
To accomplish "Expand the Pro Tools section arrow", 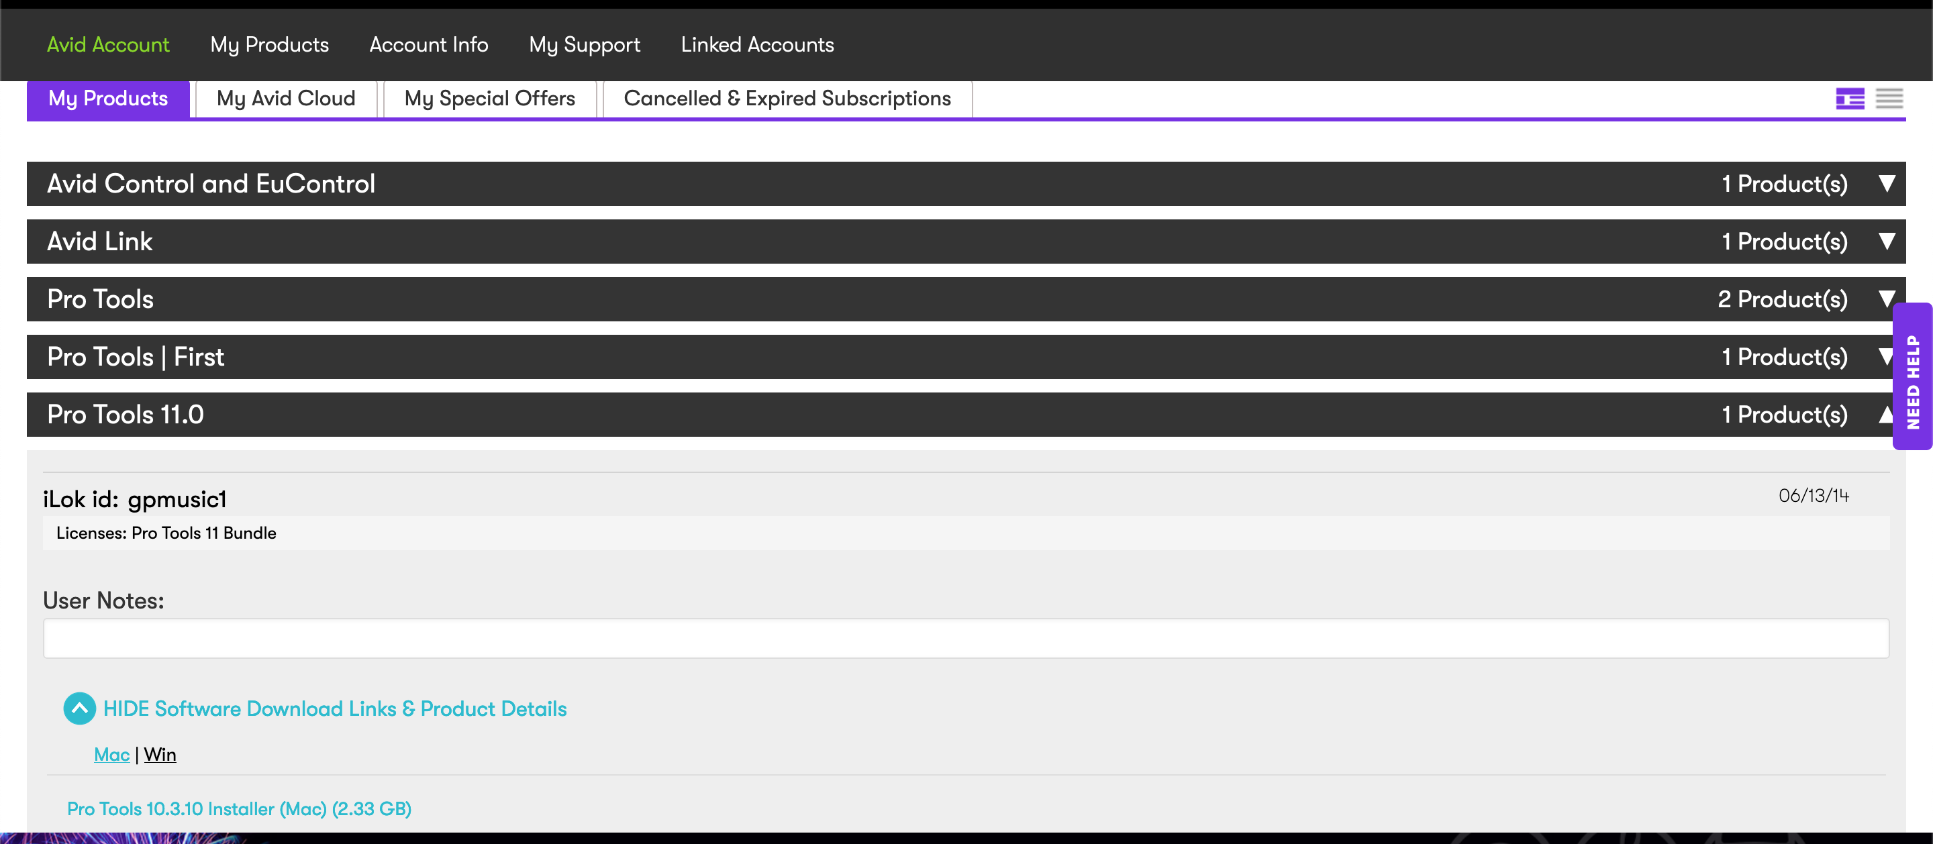I will [x=1887, y=299].
